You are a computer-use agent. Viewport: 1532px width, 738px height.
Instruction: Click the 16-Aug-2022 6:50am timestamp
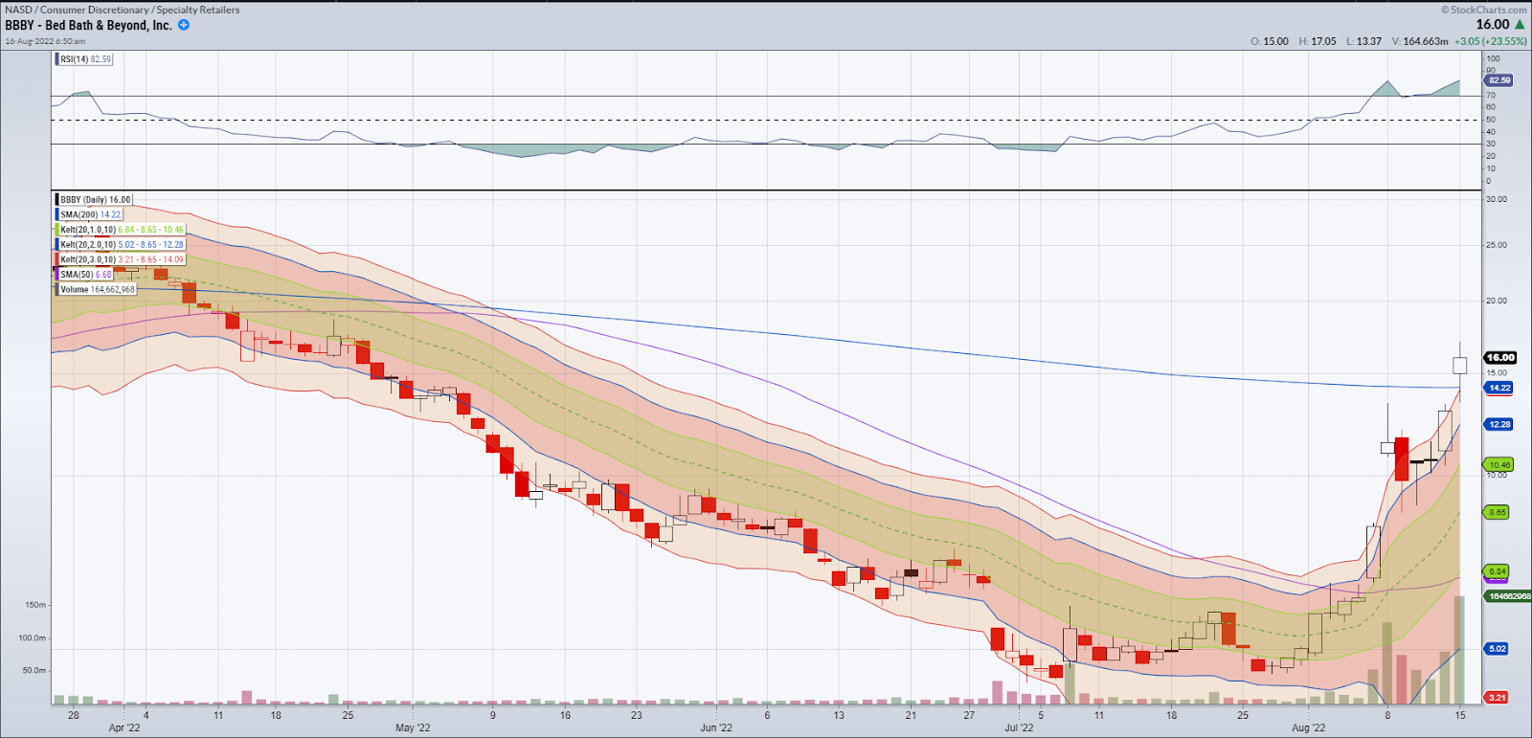(45, 41)
